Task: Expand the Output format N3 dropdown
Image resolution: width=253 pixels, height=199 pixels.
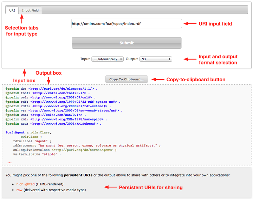Action: click(x=156, y=59)
